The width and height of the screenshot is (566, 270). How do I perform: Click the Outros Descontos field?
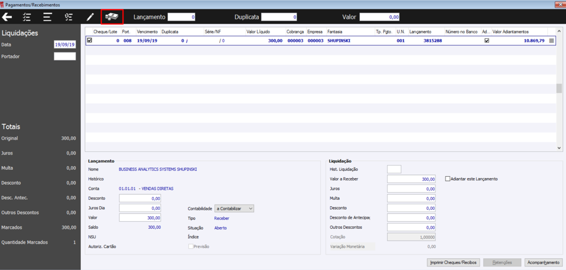coord(411,228)
